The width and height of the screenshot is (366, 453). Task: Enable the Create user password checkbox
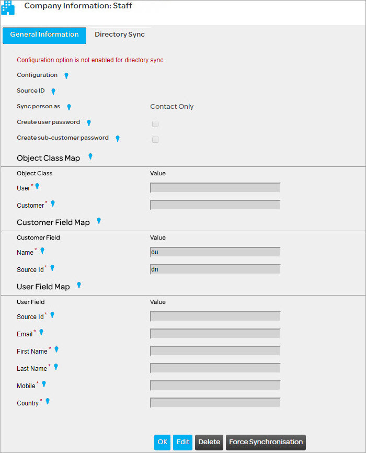(x=155, y=124)
